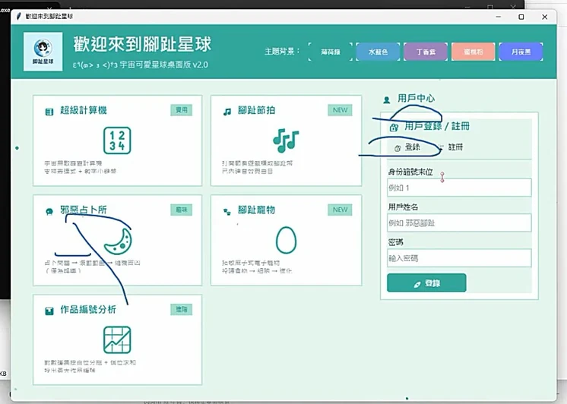The image size is (567, 404).
Task: Focus the 密碼 input field
Action: click(459, 257)
